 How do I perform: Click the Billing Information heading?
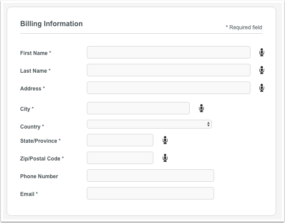click(x=51, y=24)
